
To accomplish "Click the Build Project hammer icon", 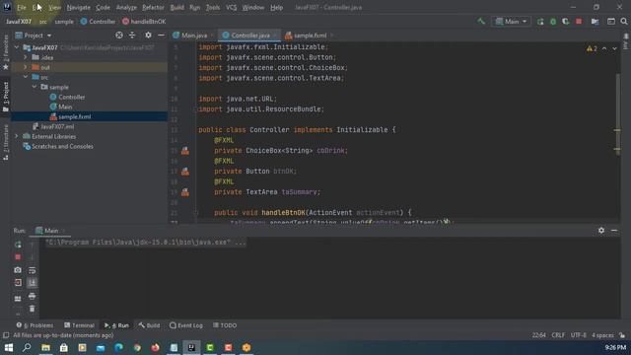I will click(x=481, y=22).
